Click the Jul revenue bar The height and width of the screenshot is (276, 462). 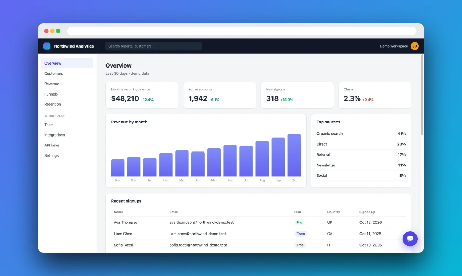(x=246, y=161)
